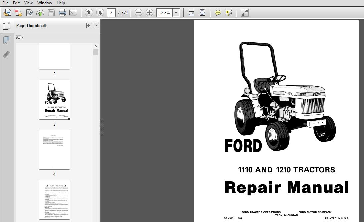Click the Send email envelope icon

pyautogui.click(x=73, y=13)
